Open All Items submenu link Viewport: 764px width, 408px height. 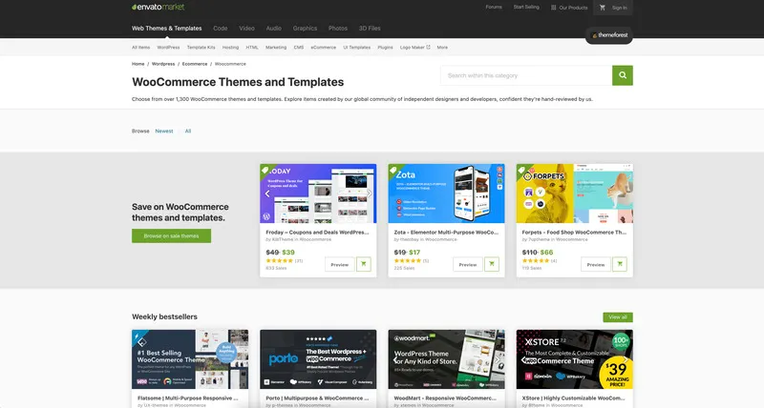coord(140,47)
